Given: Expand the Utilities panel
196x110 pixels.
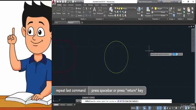Looking at the screenshot, I should point(181,19).
